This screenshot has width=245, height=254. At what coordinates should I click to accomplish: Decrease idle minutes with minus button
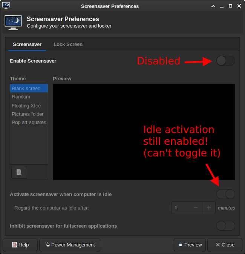[x=195, y=208]
